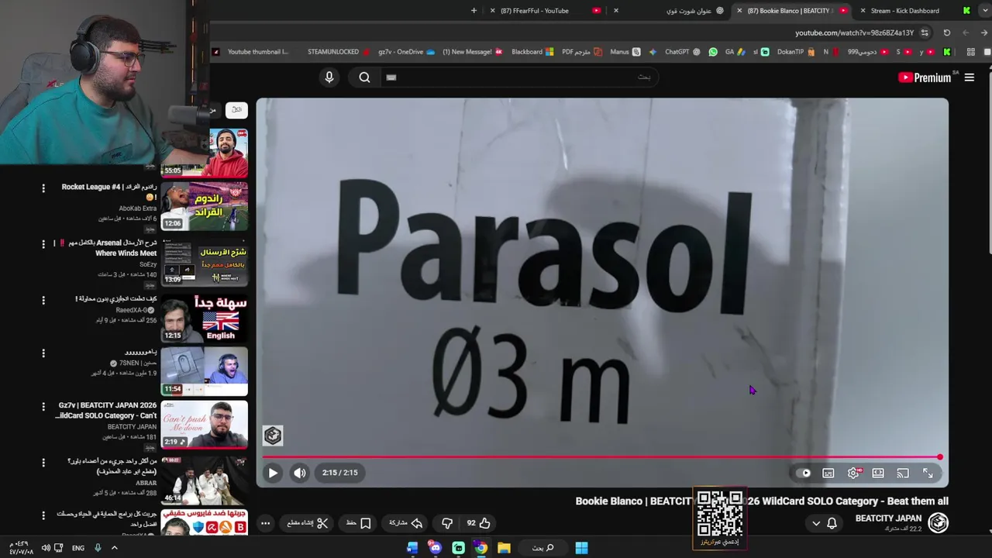Mute the video volume
Screen dimensions: 992x558
pyautogui.click(x=300, y=473)
